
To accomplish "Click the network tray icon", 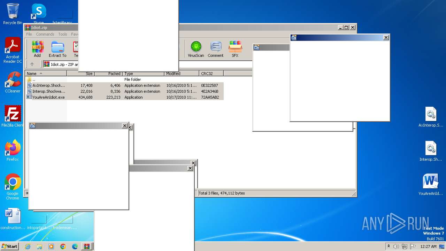I will [405, 246].
